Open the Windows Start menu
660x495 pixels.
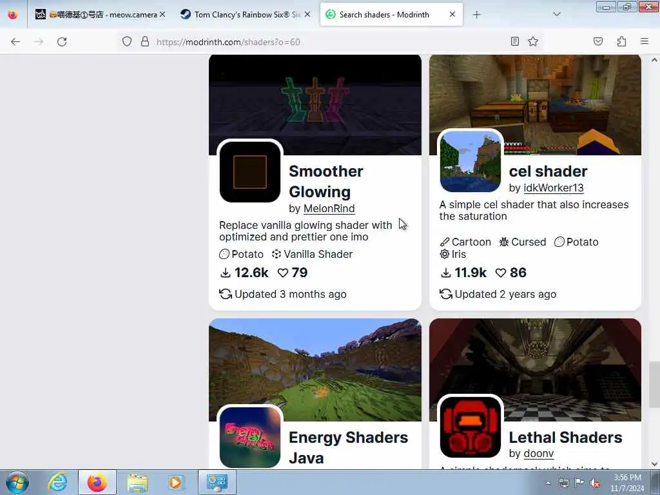[17, 482]
